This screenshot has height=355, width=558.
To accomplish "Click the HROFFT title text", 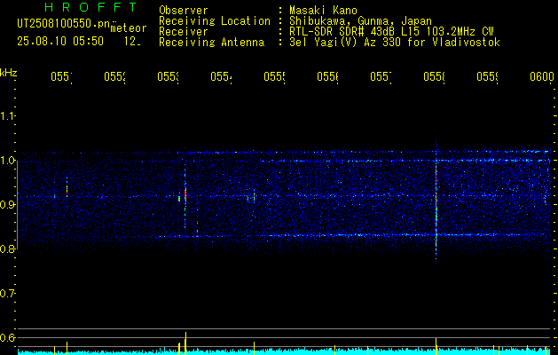I will [90, 7].
